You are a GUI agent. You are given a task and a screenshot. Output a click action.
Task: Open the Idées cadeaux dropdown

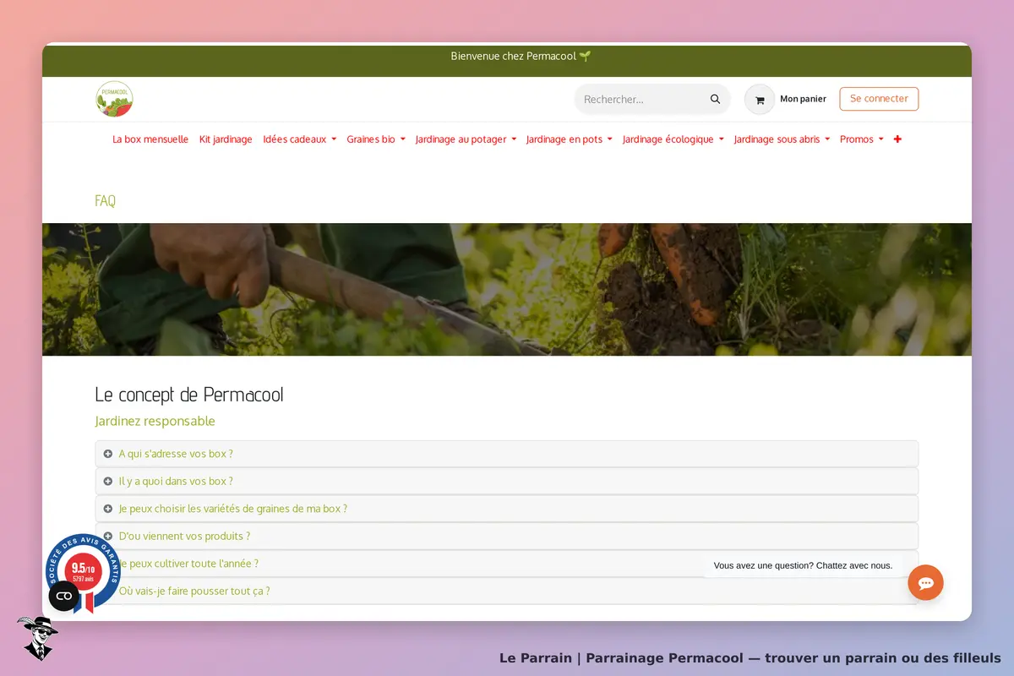(x=299, y=139)
